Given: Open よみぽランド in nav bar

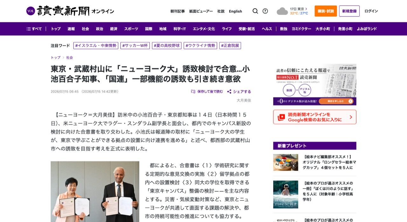Looking at the screenshot, I should pos(367,29).
